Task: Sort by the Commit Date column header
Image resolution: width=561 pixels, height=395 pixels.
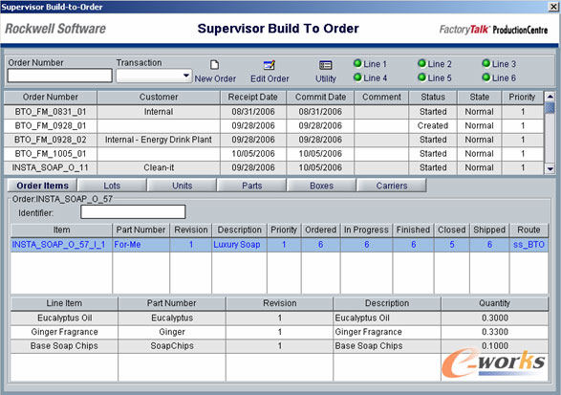Action: click(320, 97)
